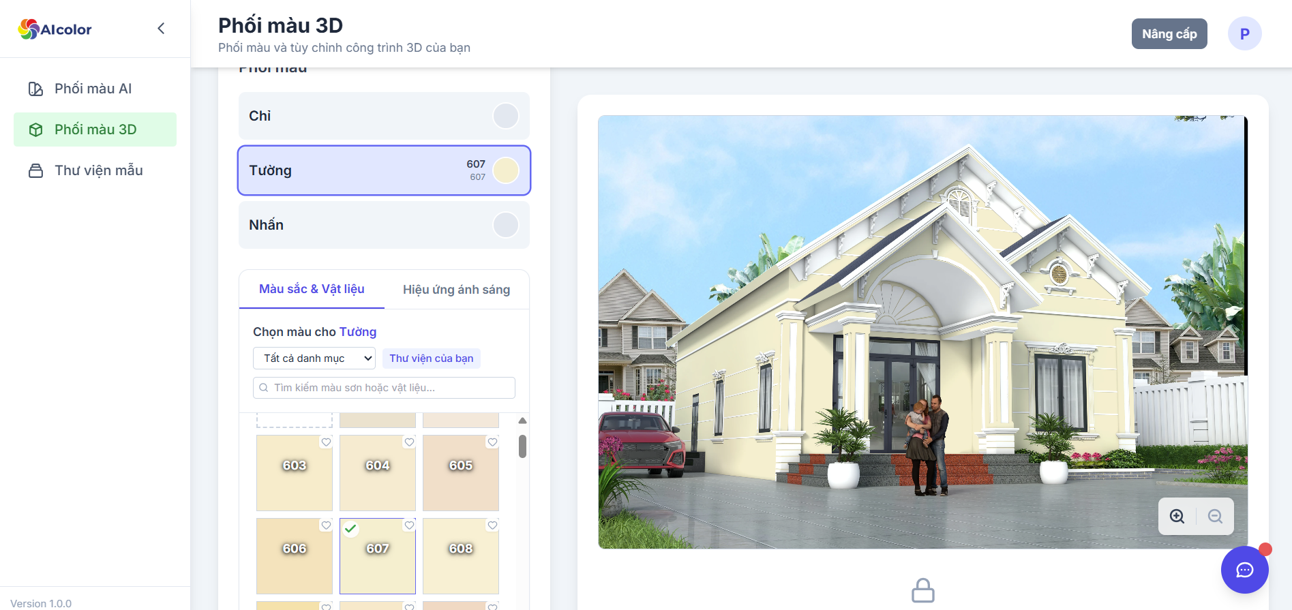Click the Phối màu 3D cube icon
The width and height of the screenshot is (1292, 610).
click(x=35, y=129)
